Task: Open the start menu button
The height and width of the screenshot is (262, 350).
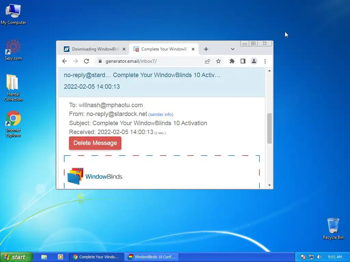Action: (16, 257)
